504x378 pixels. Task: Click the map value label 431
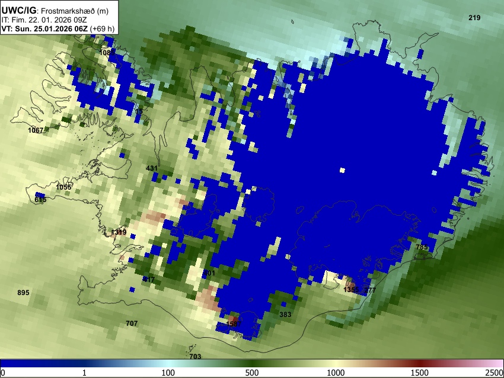point(152,168)
